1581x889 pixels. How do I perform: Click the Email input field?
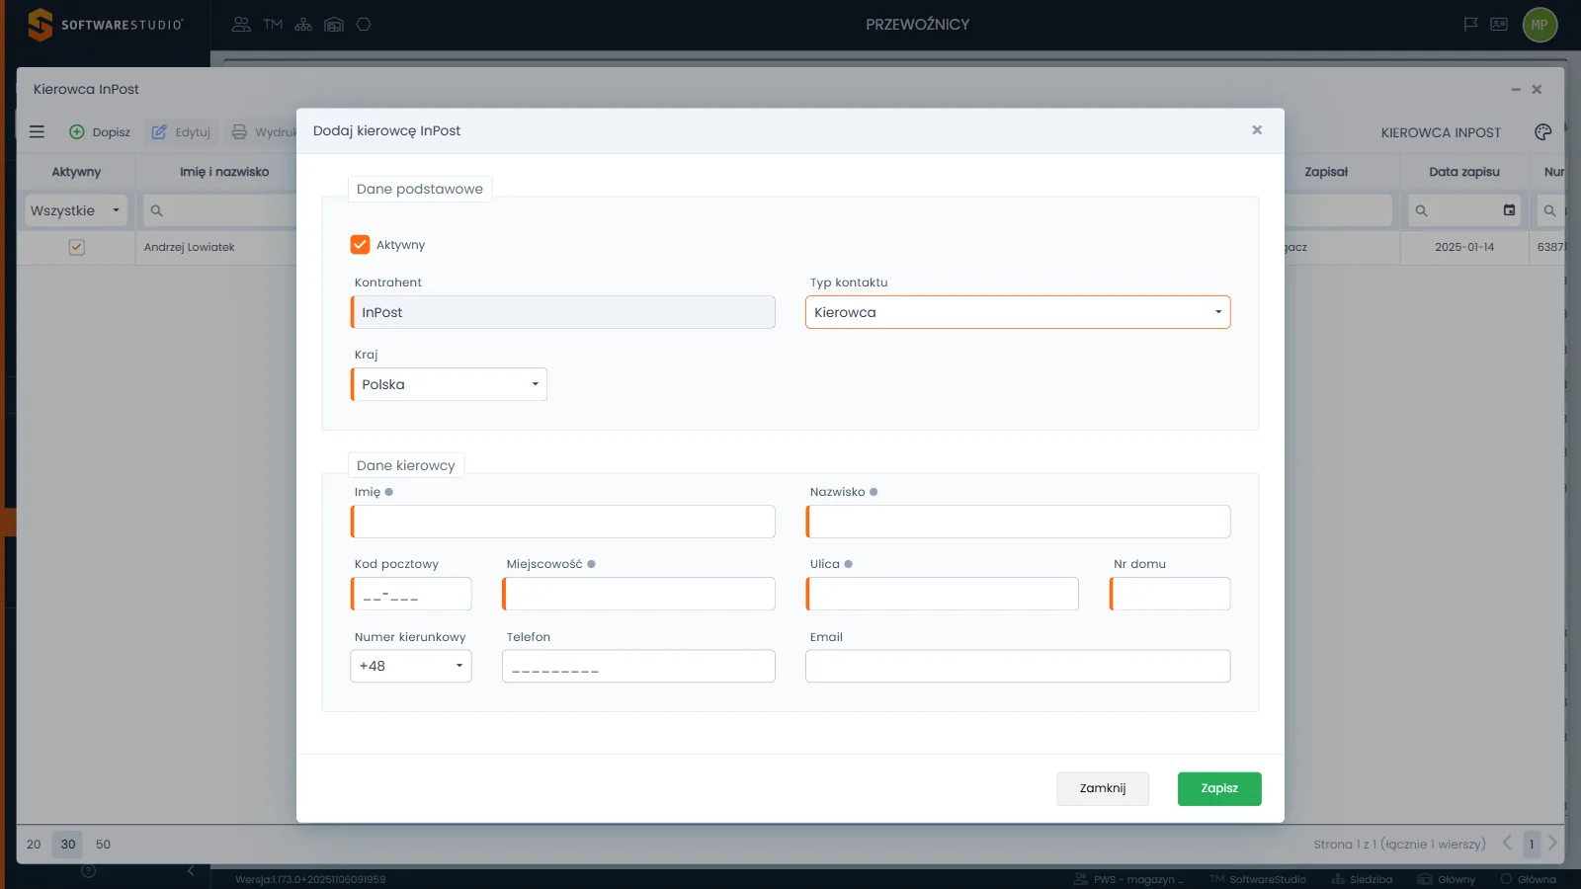click(x=1018, y=666)
